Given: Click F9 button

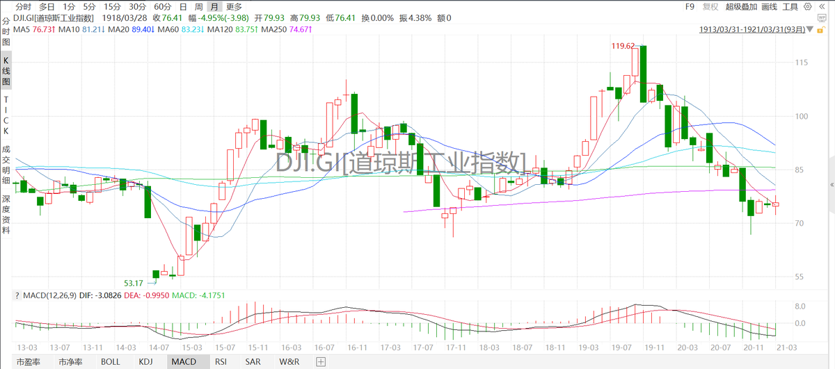Looking at the screenshot, I should [690, 7].
